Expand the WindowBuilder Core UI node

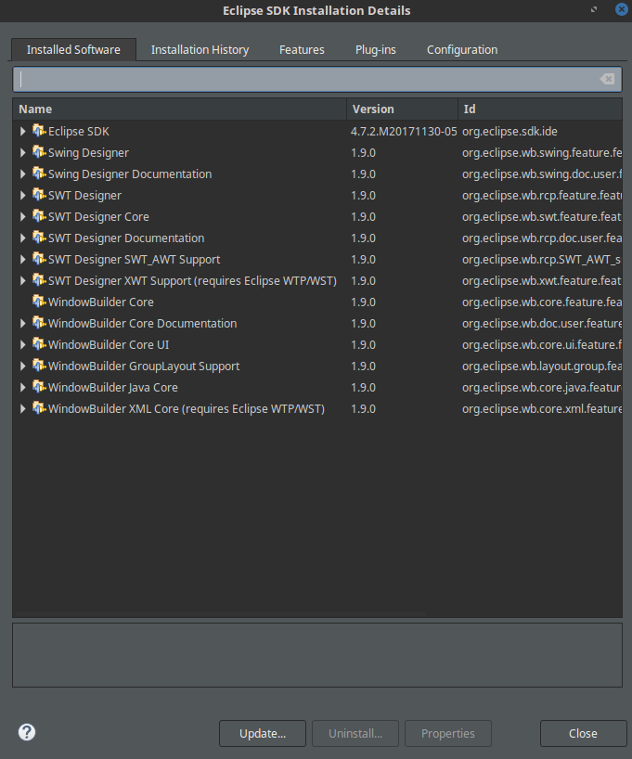[x=23, y=344]
